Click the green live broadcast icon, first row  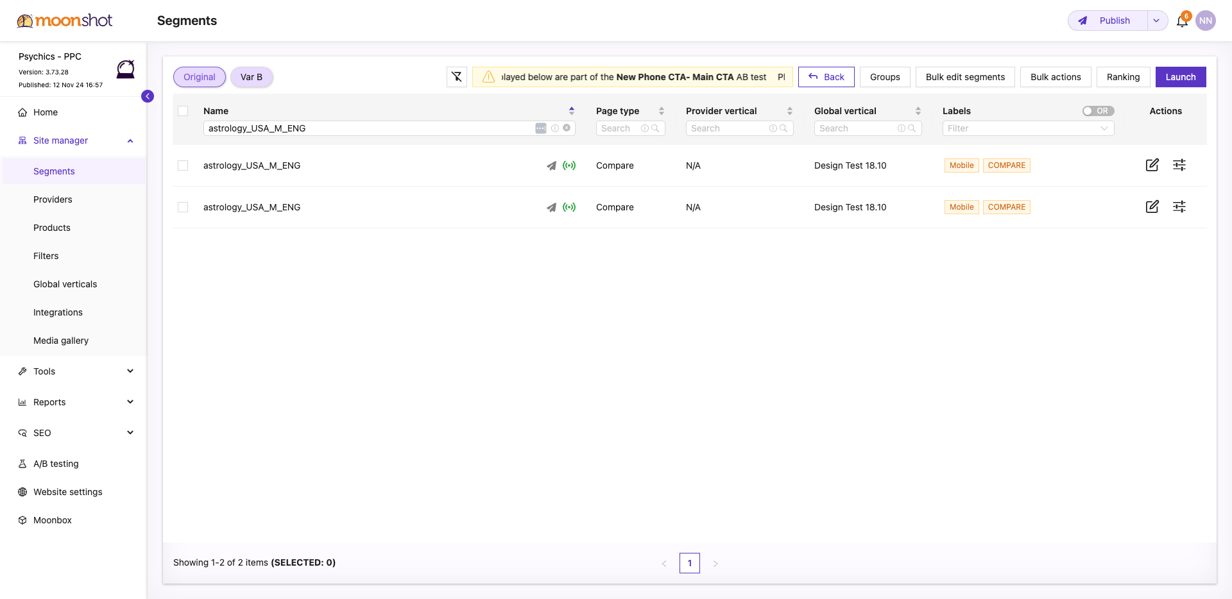tap(569, 165)
